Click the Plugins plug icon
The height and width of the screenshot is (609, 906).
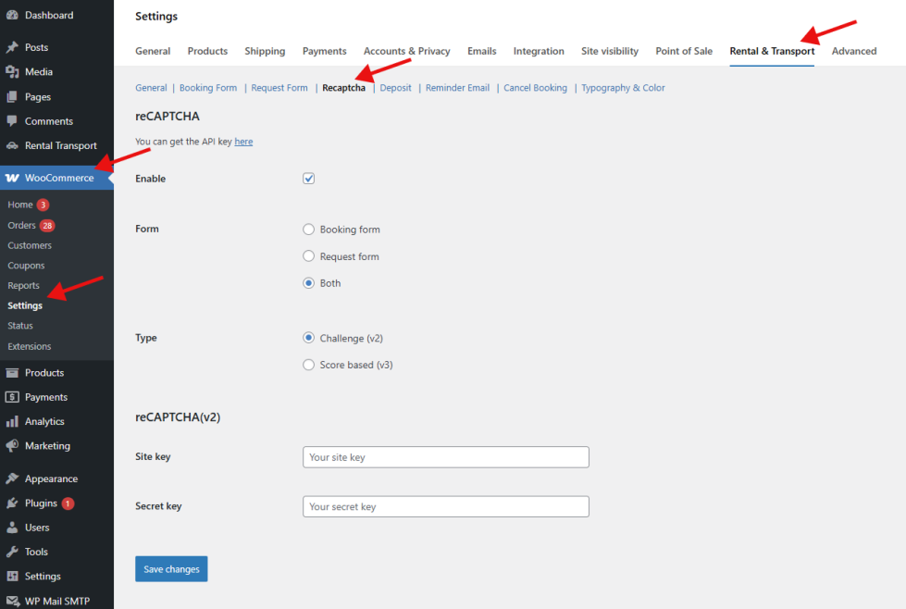pos(12,503)
